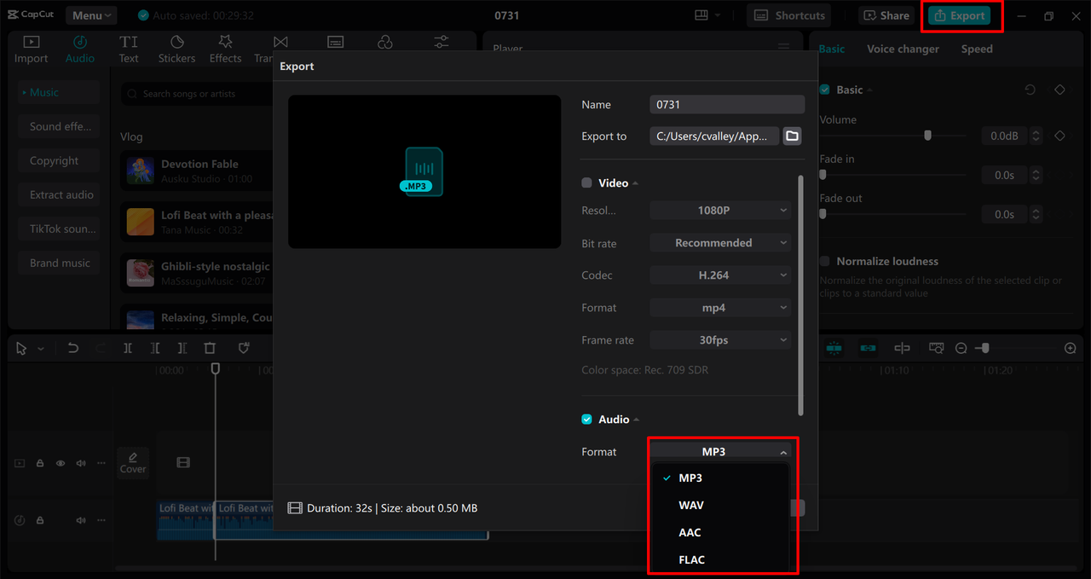Lock the audio track
The width and height of the screenshot is (1091, 579).
click(x=40, y=520)
